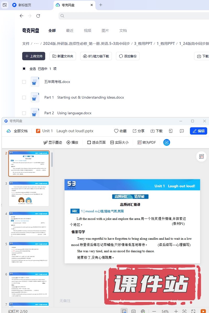This screenshot has height=313, width=209.
Task: Expand the 全部文档 document list
Action: tap(17, 131)
